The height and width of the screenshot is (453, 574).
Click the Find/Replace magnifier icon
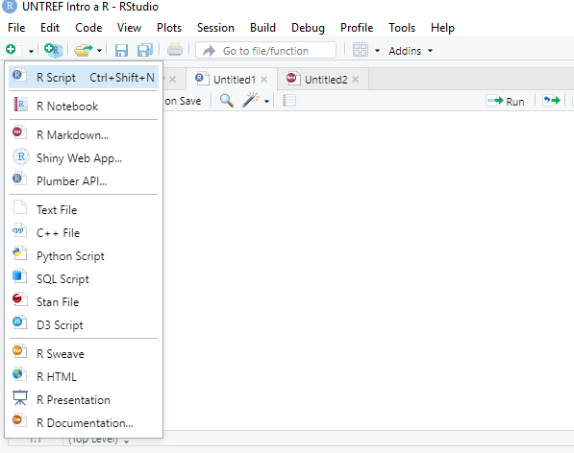227,101
